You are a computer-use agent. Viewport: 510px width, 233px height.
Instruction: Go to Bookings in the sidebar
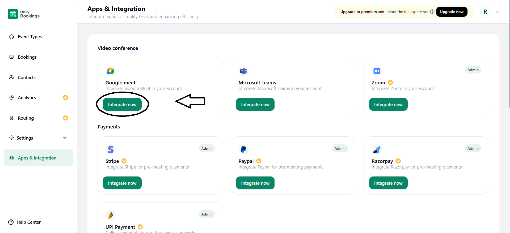(x=27, y=57)
